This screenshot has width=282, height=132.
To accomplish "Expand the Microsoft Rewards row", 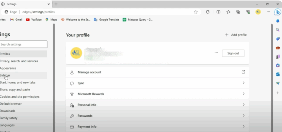I will coord(157,94).
